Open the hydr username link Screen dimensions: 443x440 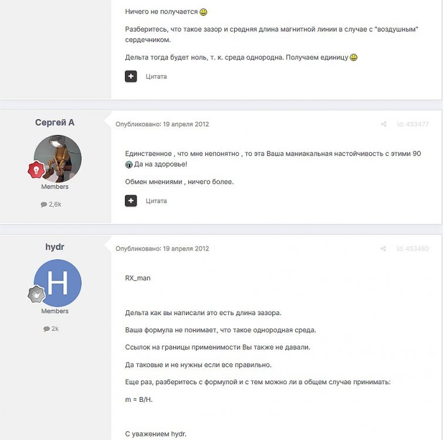point(55,247)
